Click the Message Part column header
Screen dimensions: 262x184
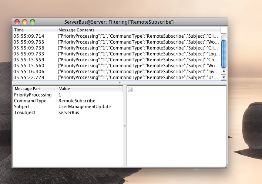pos(35,89)
